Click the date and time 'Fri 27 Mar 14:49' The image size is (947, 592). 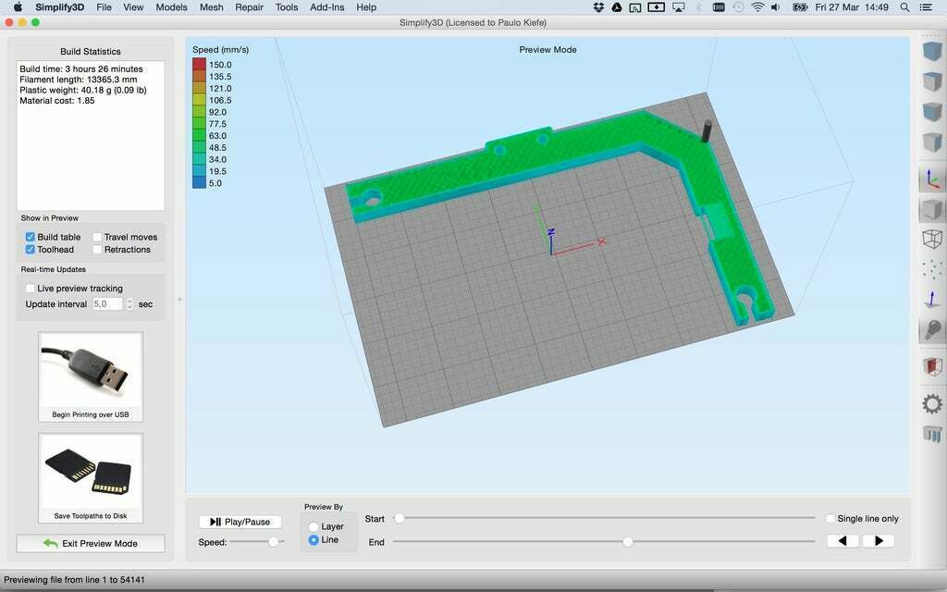coord(852,7)
